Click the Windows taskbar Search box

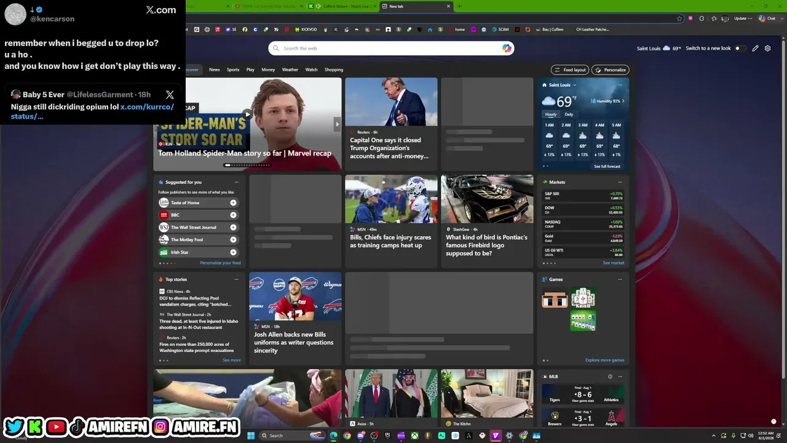291,436
